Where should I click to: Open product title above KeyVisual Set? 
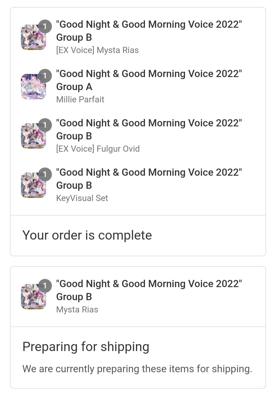(x=149, y=179)
